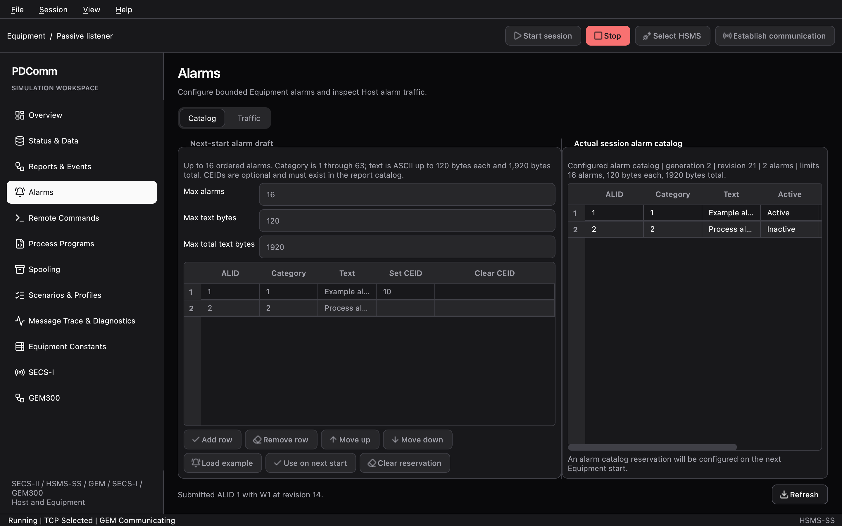Open the Remote Commands terminal icon

point(20,218)
